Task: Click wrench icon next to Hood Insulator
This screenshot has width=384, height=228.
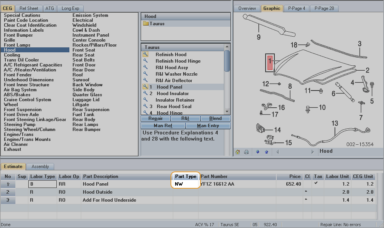Action: (x=145, y=94)
